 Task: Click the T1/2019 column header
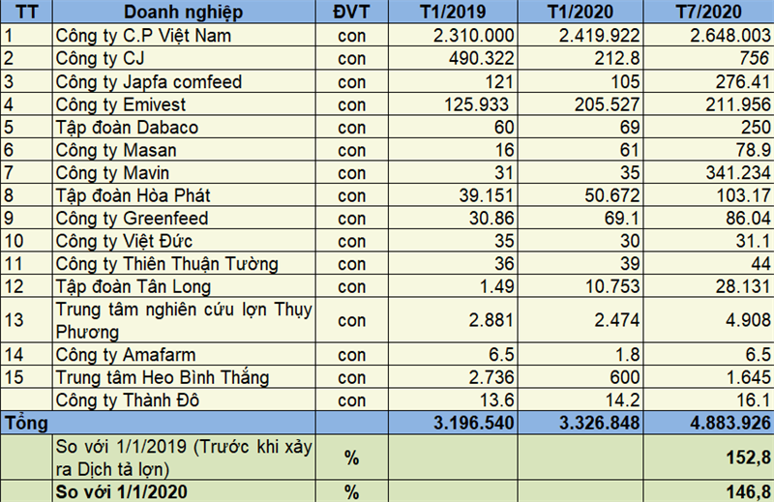coord(453,12)
